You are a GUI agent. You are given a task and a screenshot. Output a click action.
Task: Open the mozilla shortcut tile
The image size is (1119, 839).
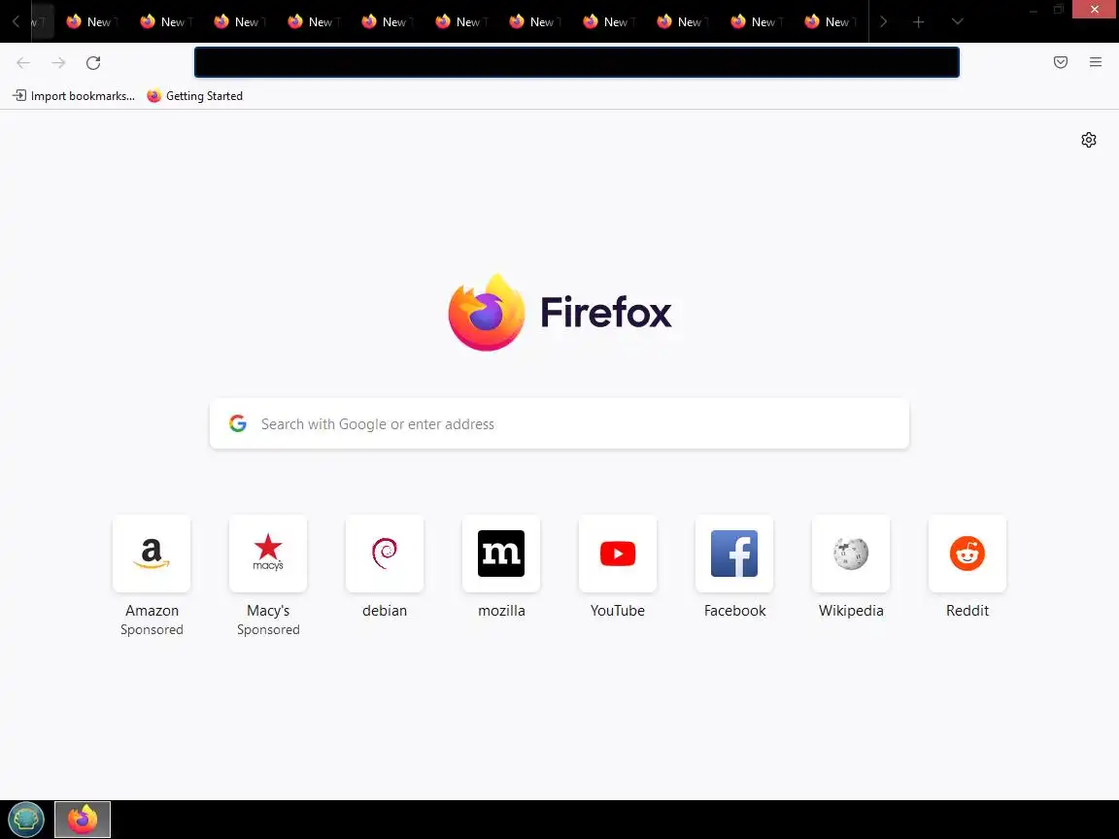[501, 554]
